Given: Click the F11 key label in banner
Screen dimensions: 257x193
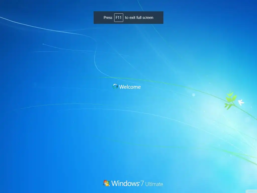Looking at the screenshot, I should [119, 18].
